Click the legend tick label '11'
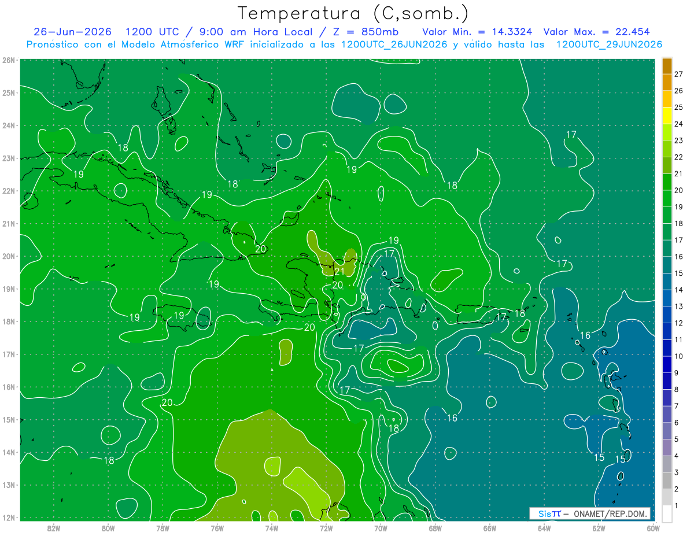694x536 pixels. pyautogui.click(x=678, y=339)
